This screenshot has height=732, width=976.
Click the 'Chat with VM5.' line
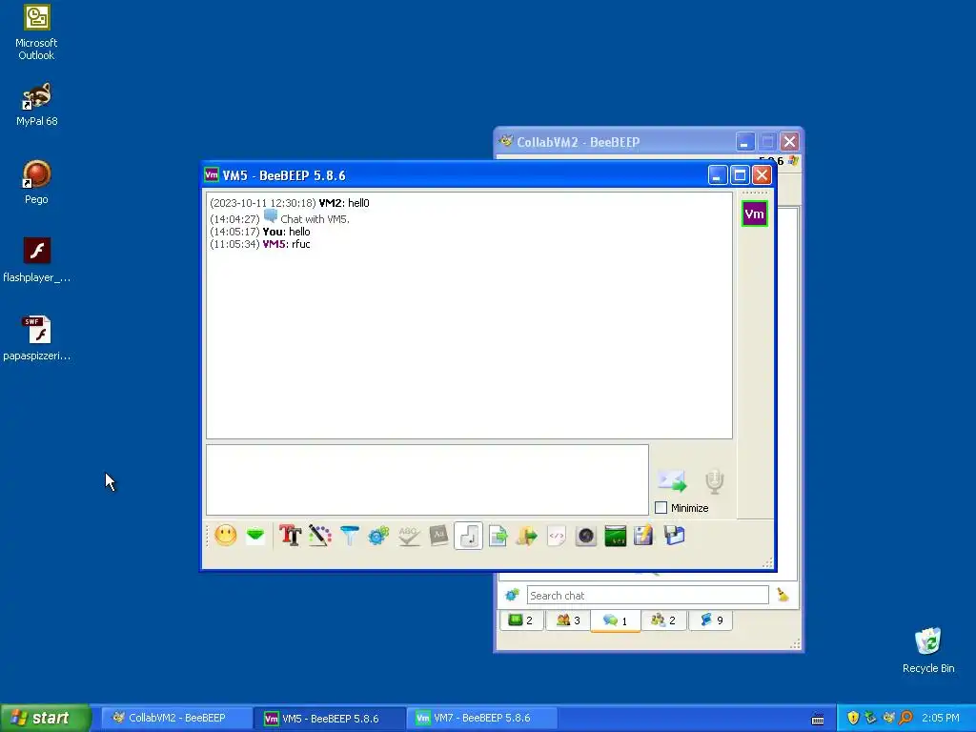click(x=280, y=218)
